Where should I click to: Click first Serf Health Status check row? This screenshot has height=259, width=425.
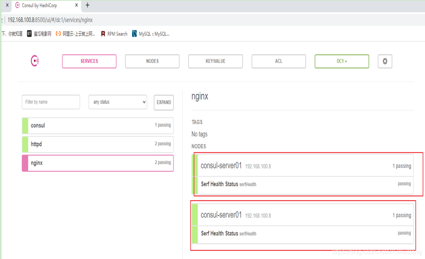(303, 185)
